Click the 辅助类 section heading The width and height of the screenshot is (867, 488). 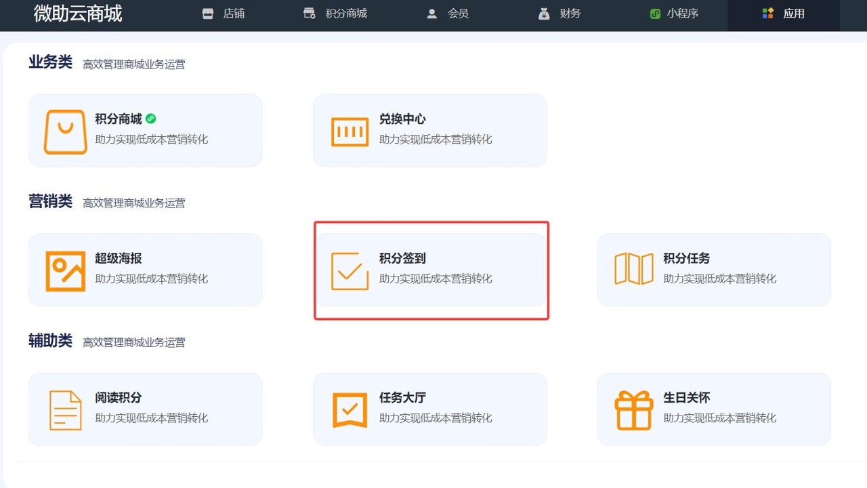(50, 340)
